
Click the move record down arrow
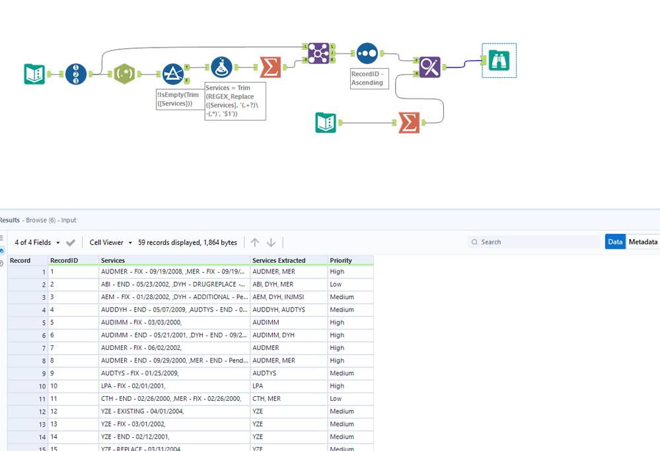coord(271,242)
